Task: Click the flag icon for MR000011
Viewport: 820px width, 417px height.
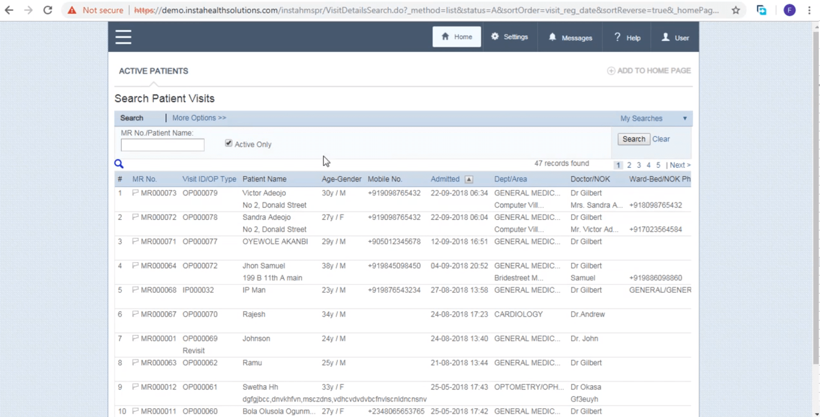Action: tap(135, 411)
